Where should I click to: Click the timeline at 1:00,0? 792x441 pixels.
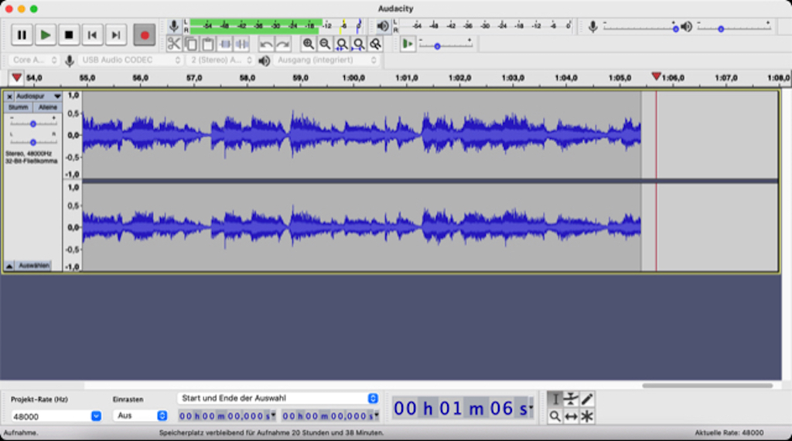point(353,78)
